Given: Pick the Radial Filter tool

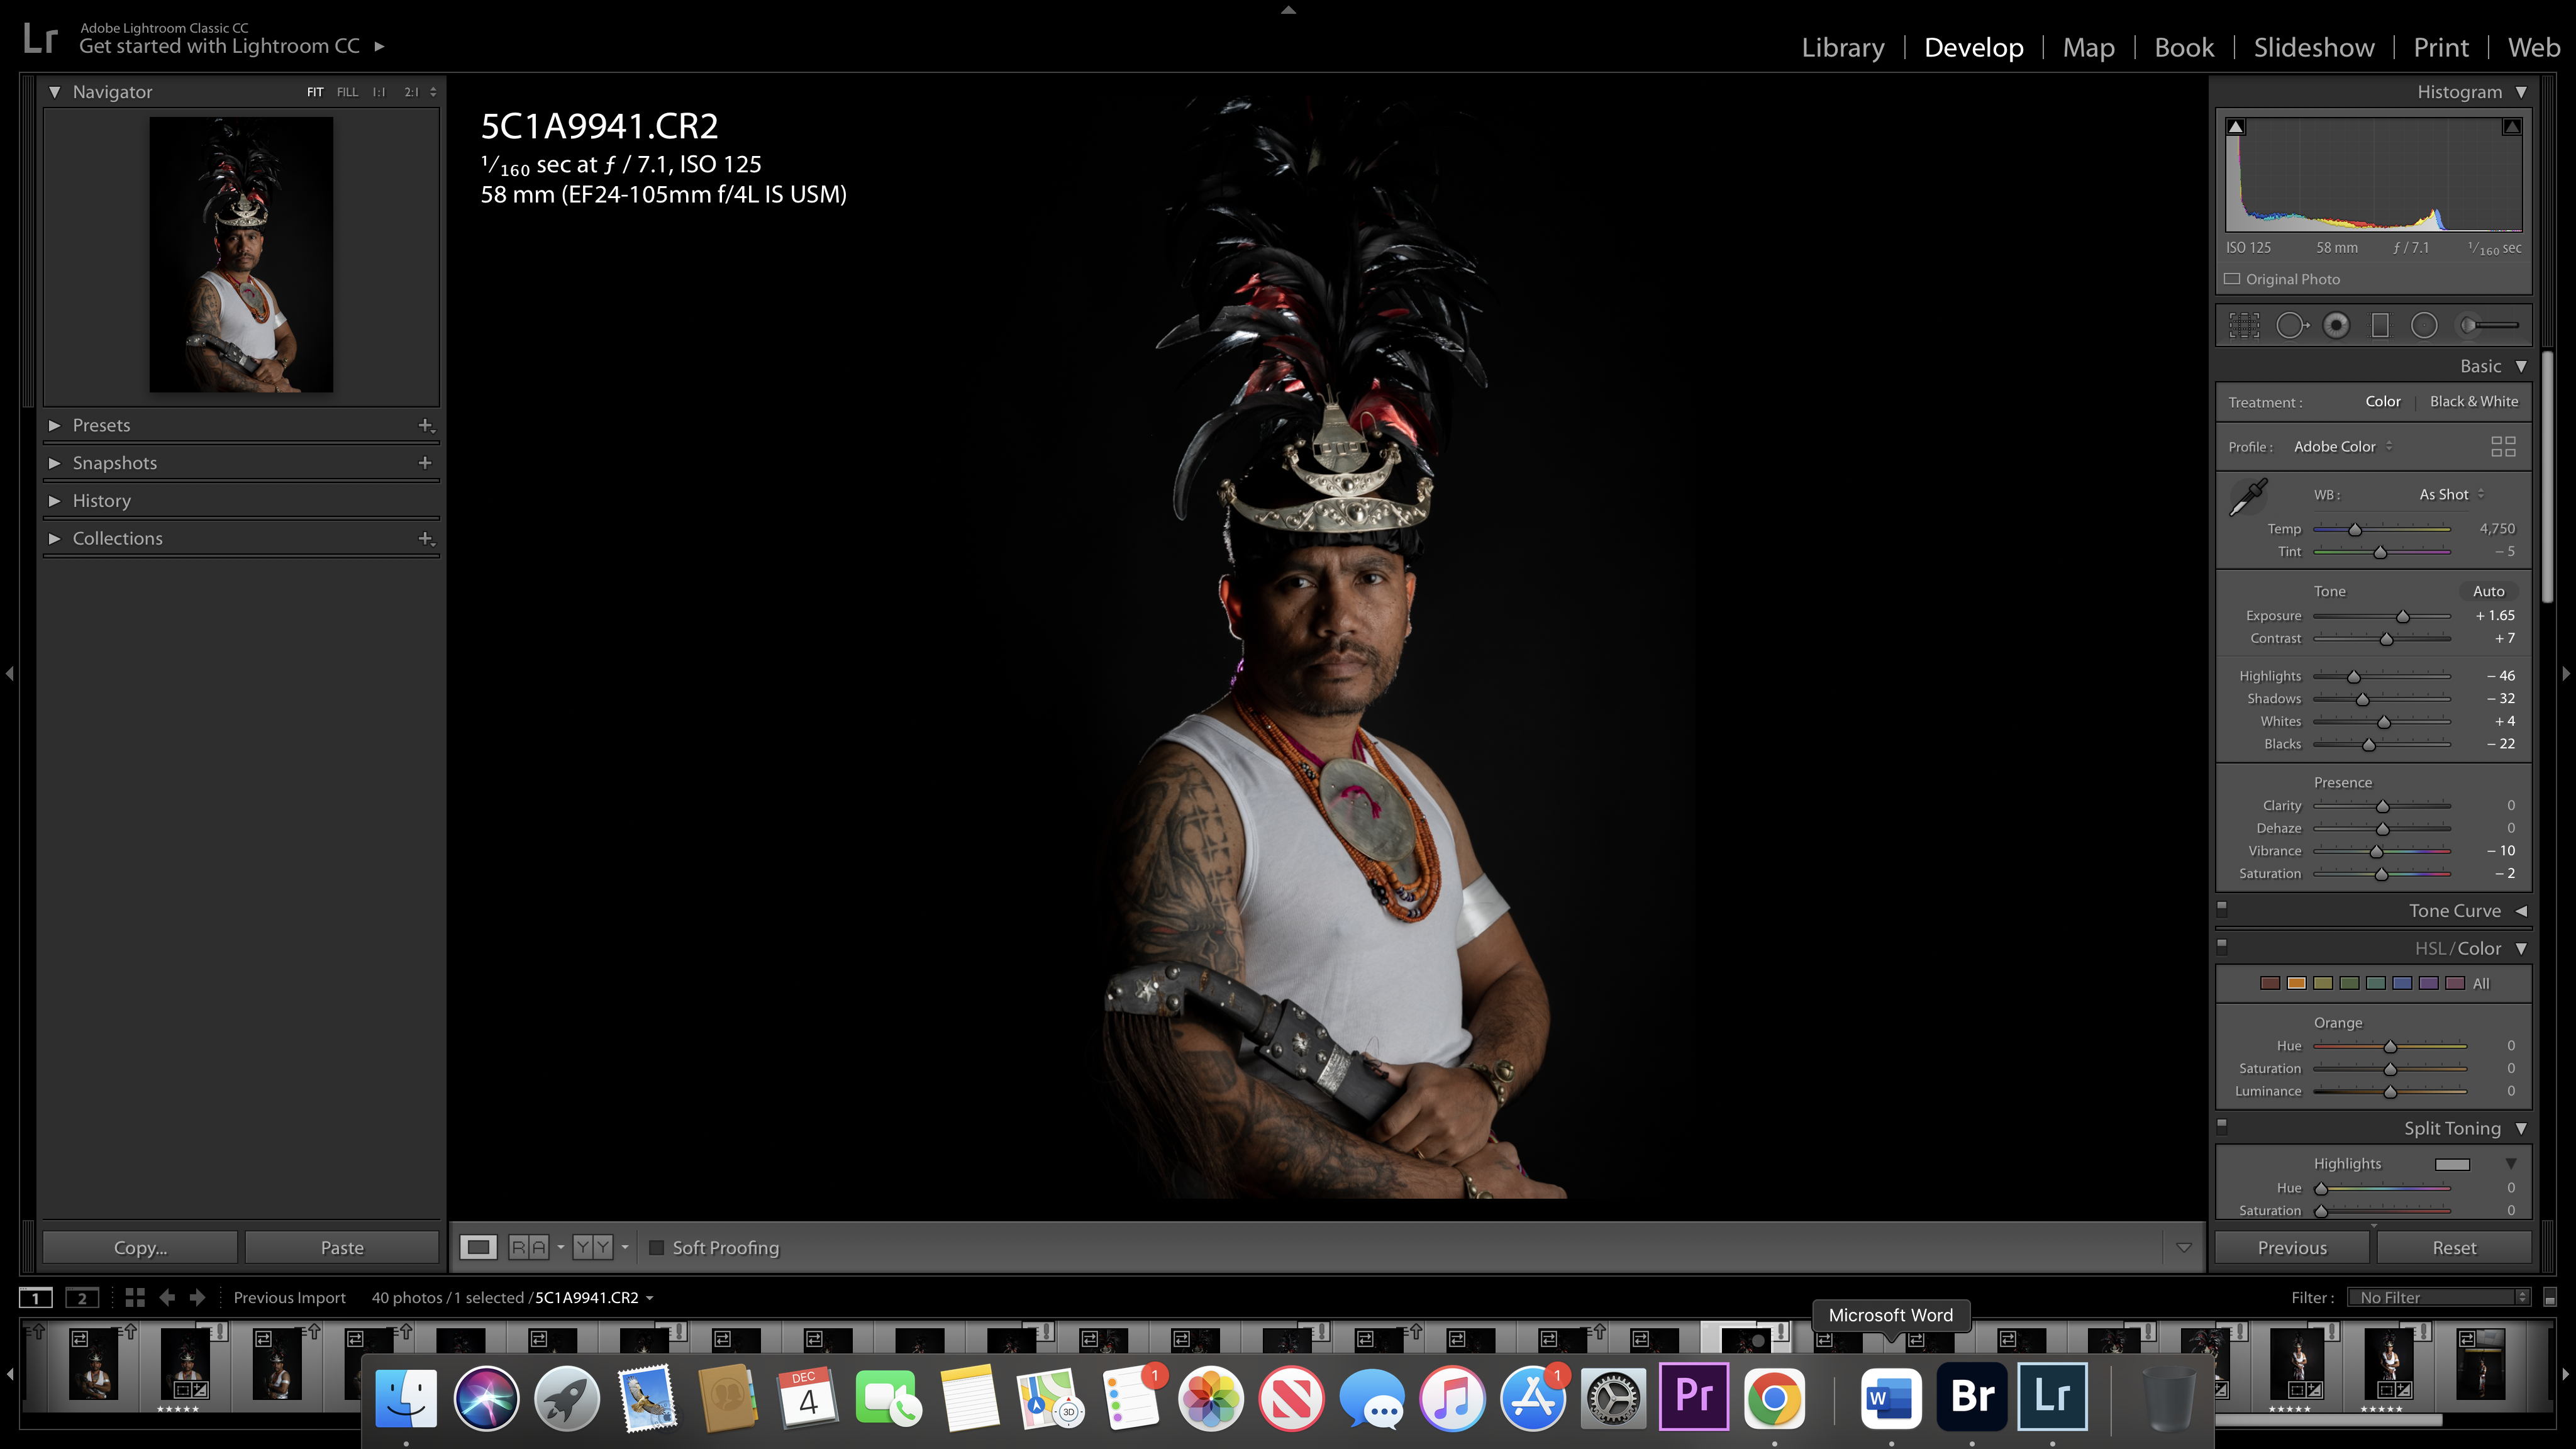Looking at the screenshot, I should 2424,325.
